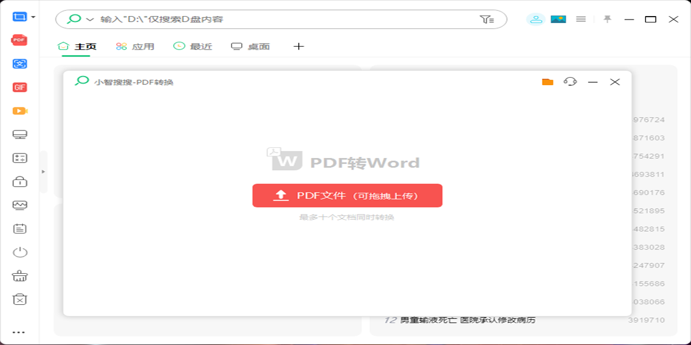Click the red PDF文件 upload button
Viewport: 691px width, 345px height.
[x=347, y=195]
